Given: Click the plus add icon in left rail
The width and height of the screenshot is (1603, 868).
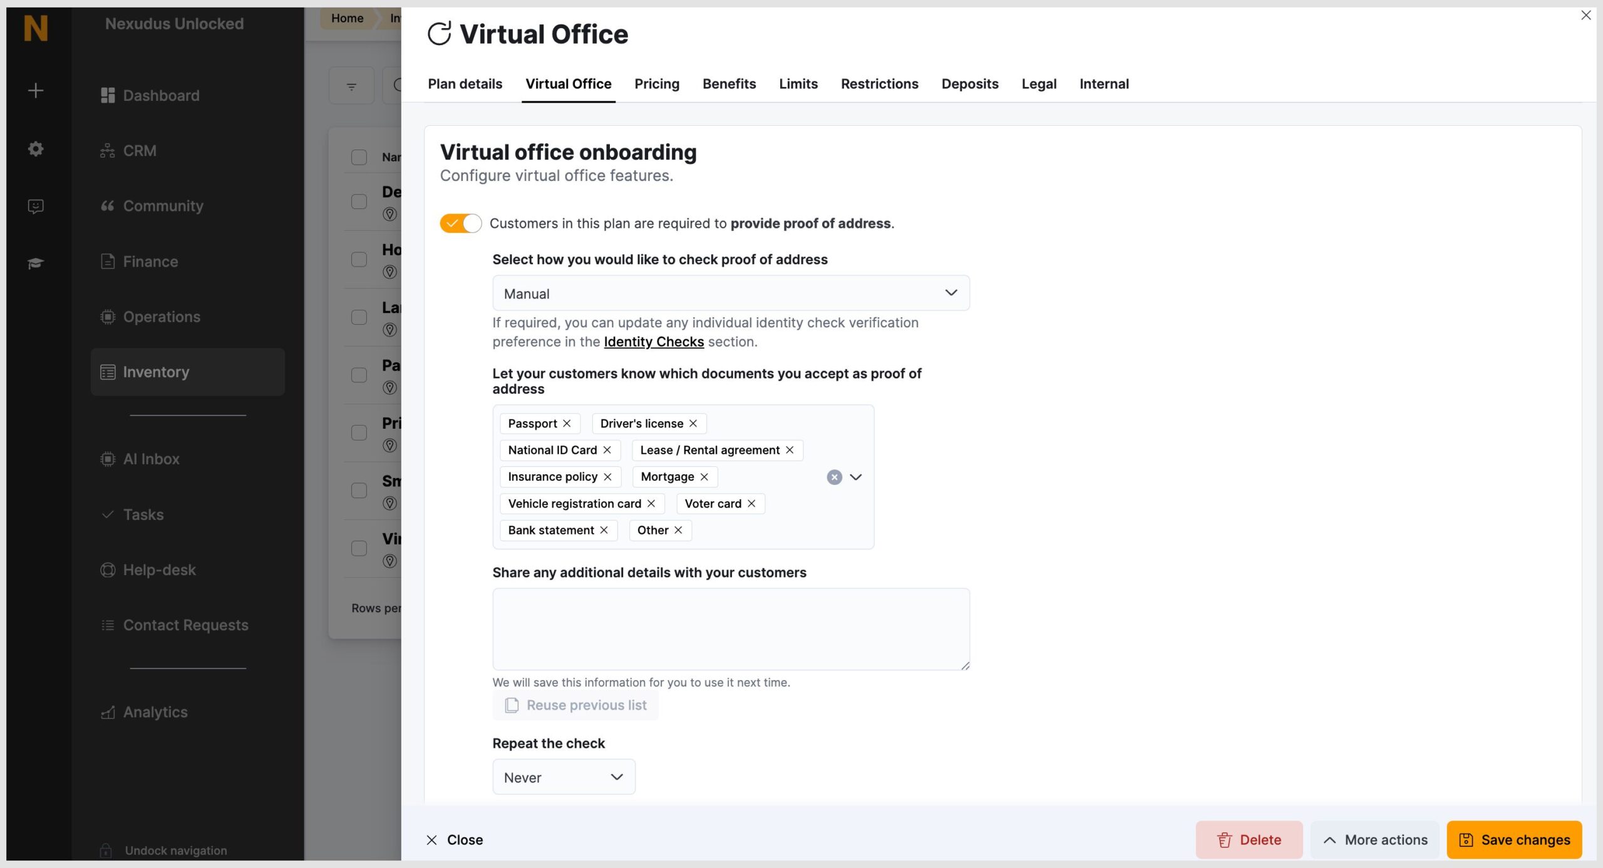Looking at the screenshot, I should tap(36, 91).
